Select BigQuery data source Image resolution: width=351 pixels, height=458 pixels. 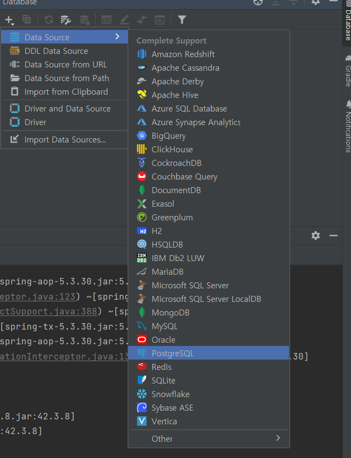point(209,136)
